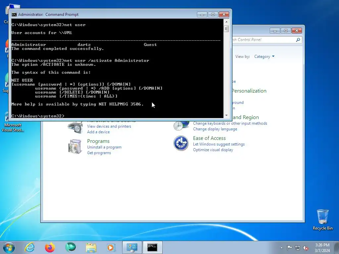This screenshot has width=339, height=254.
Task: Click the muted volume speaker tray icon
Action: (306, 248)
